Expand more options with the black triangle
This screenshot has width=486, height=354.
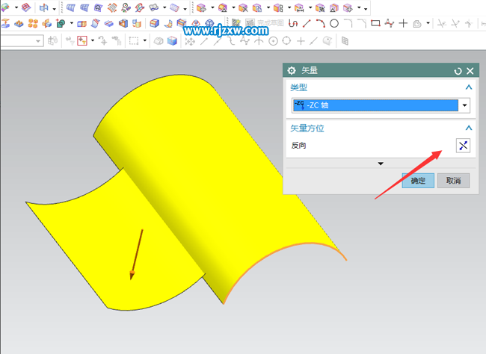click(381, 164)
